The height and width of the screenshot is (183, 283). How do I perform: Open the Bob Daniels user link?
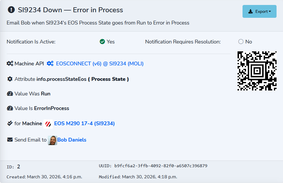tap(72, 140)
